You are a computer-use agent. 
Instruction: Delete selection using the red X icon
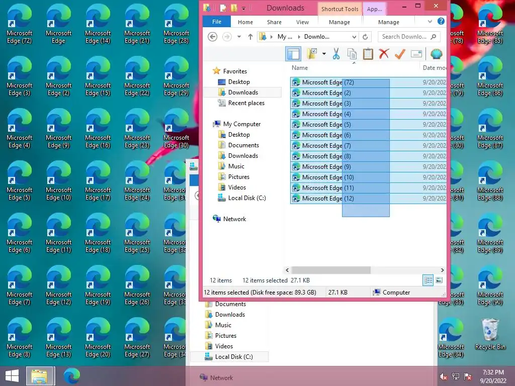[x=384, y=53]
